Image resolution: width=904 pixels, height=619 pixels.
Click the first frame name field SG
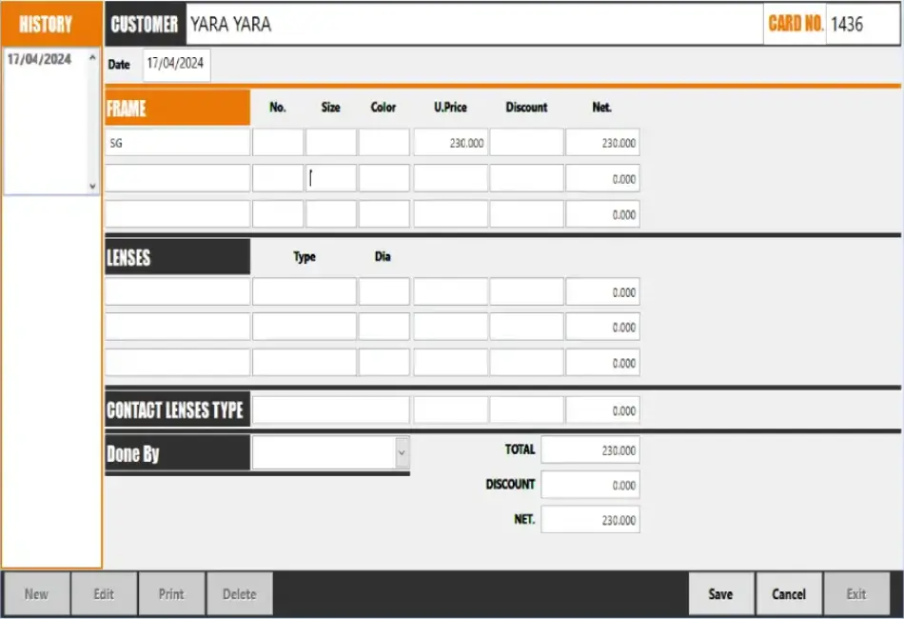(178, 143)
